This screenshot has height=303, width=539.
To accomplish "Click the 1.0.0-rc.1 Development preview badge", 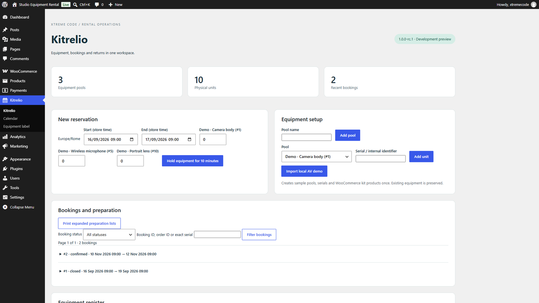I will click(425, 39).
